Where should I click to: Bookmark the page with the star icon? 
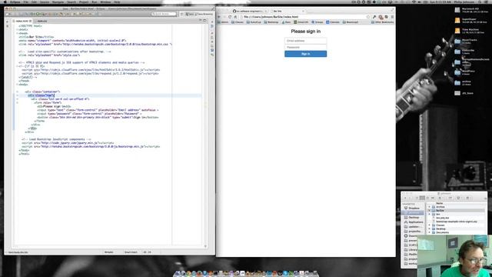pos(368,17)
